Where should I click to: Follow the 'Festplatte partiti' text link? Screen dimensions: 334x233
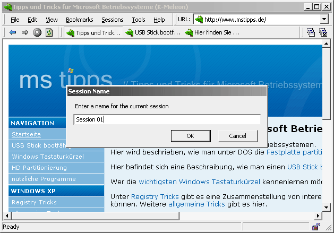pos(294,152)
